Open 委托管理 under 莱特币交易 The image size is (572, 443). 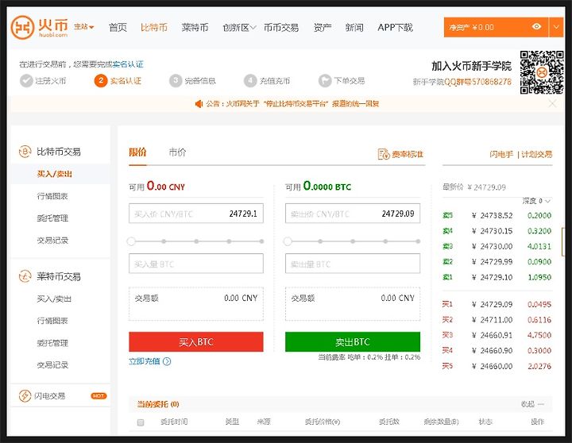(x=52, y=343)
